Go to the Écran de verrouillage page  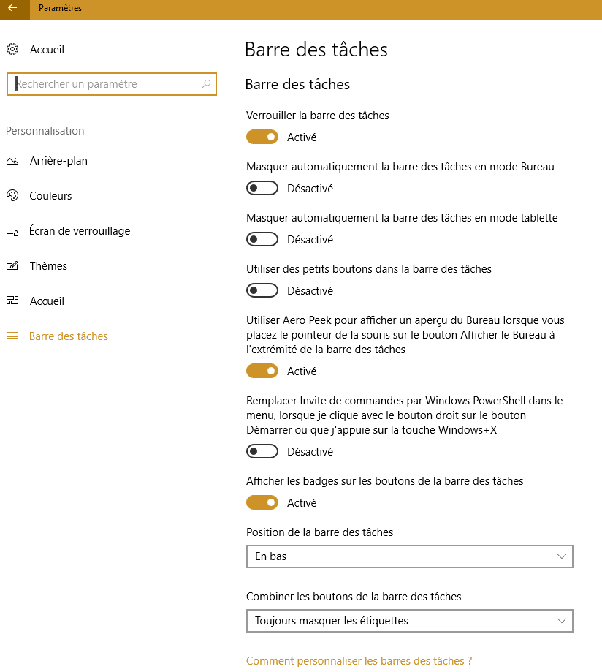tap(80, 231)
